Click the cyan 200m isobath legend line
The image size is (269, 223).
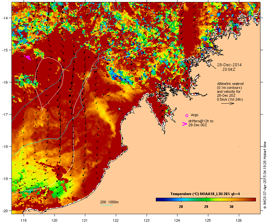[x=106, y=205]
